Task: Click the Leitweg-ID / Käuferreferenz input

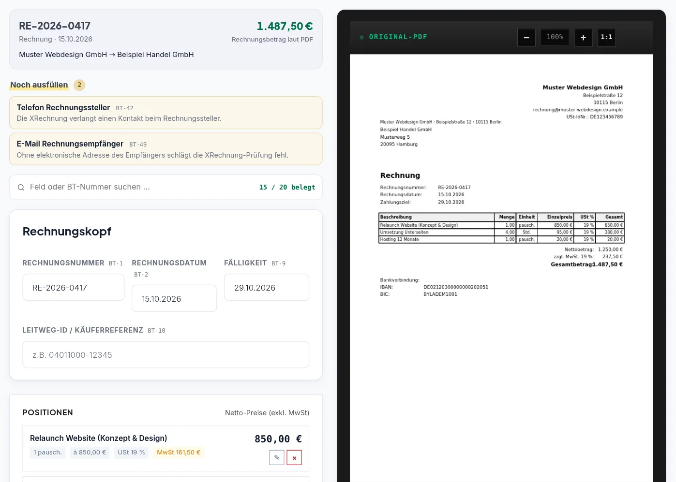Action: [x=166, y=355]
